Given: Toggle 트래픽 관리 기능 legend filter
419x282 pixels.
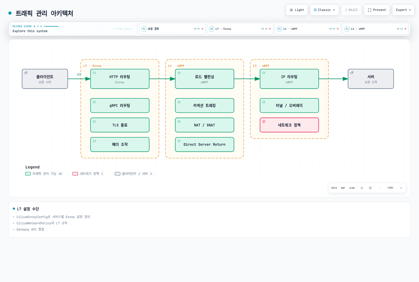Looking at the screenshot, I should (x=44, y=174).
